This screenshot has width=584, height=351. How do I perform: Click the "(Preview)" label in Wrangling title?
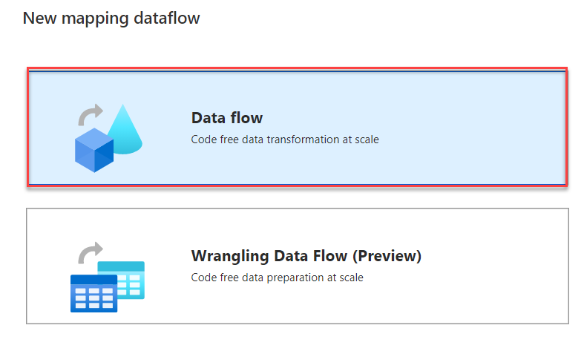pos(386,256)
